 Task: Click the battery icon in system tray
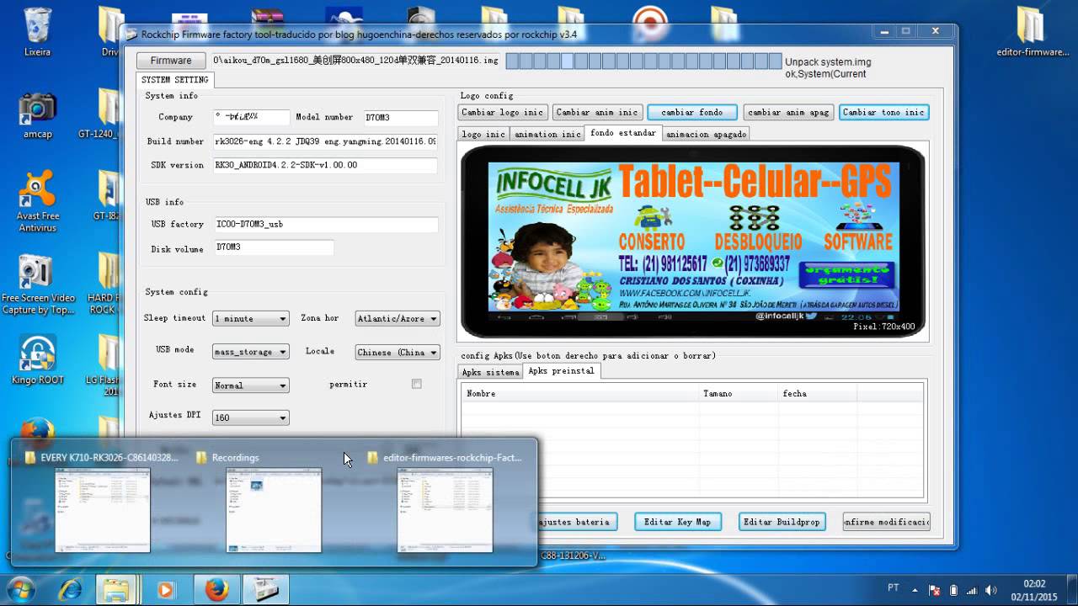pyautogui.click(x=953, y=590)
